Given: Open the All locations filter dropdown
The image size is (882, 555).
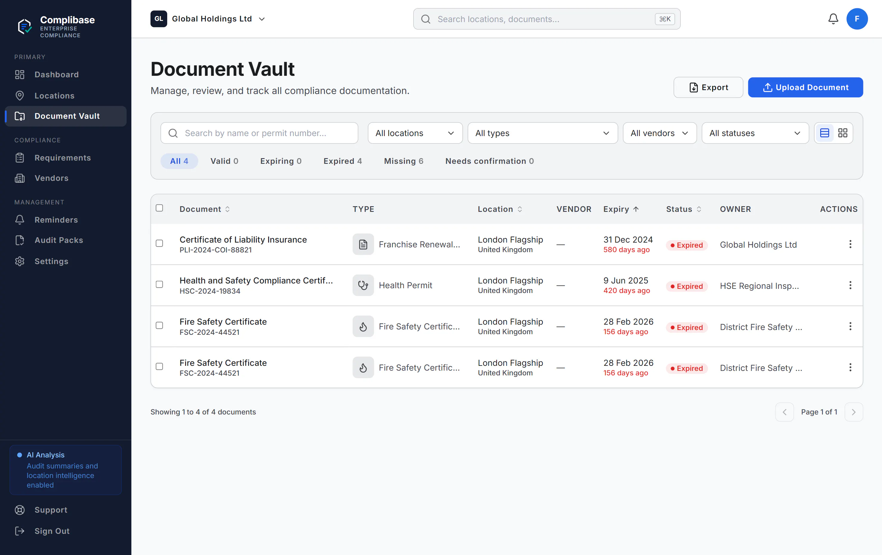Looking at the screenshot, I should (x=415, y=133).
